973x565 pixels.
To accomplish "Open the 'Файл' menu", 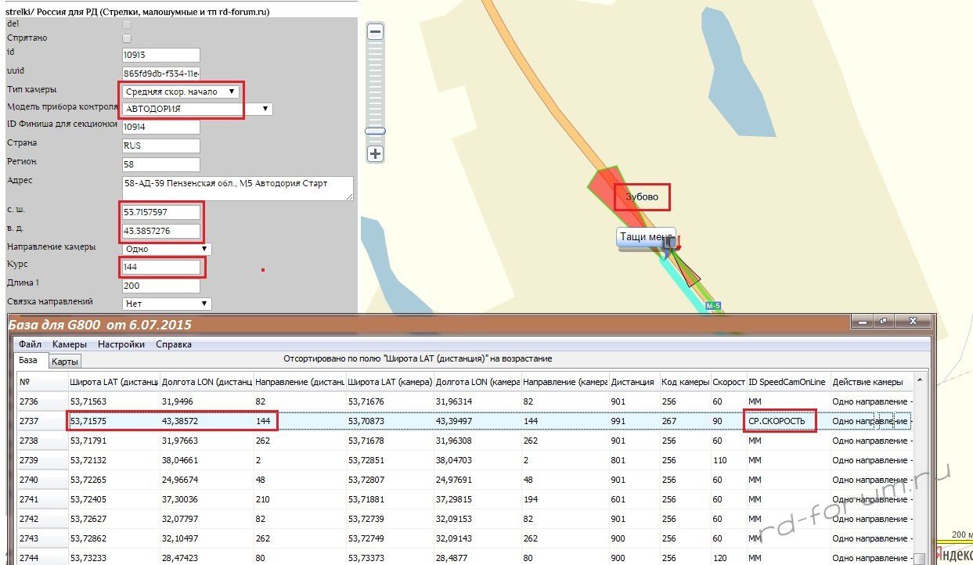I will [x=31, y=344].
